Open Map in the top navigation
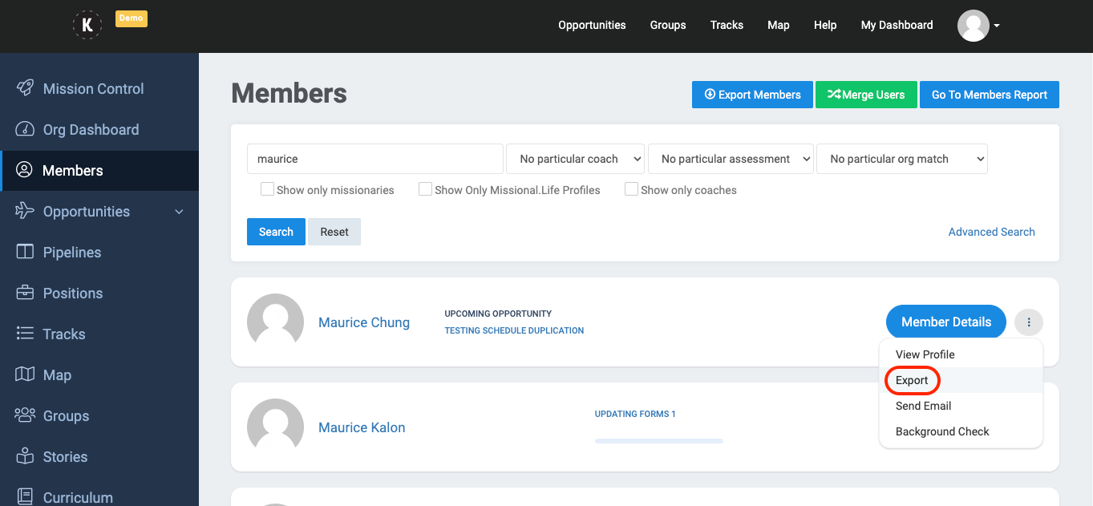The height and width of the screenshot is (506, 1093). pyautogui.click(x=778, y=25)
